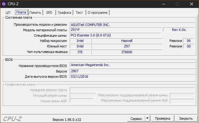Viewport: 199px width, 123px height.
Task: Click the chipset revision value 06
Action: [x=189, y=41]
